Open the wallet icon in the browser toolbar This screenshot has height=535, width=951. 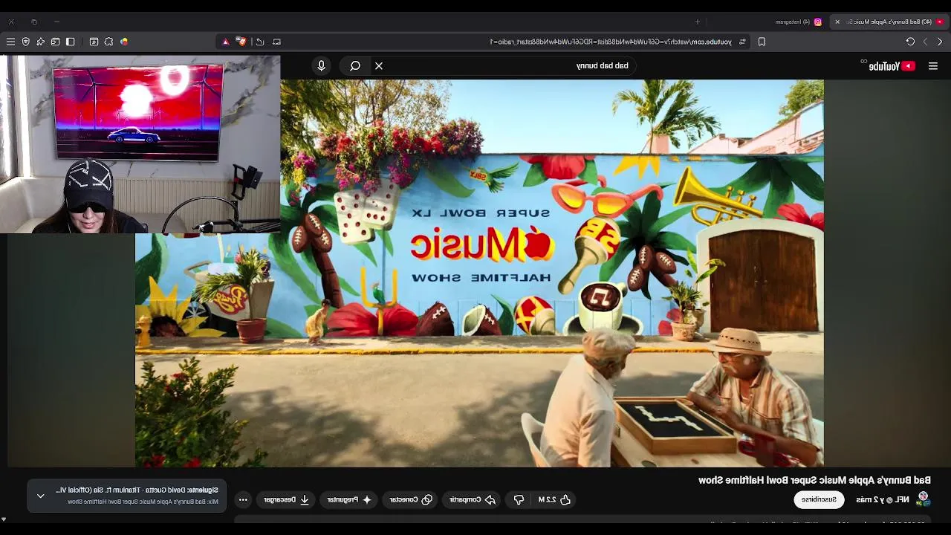(x=55, y=42)
